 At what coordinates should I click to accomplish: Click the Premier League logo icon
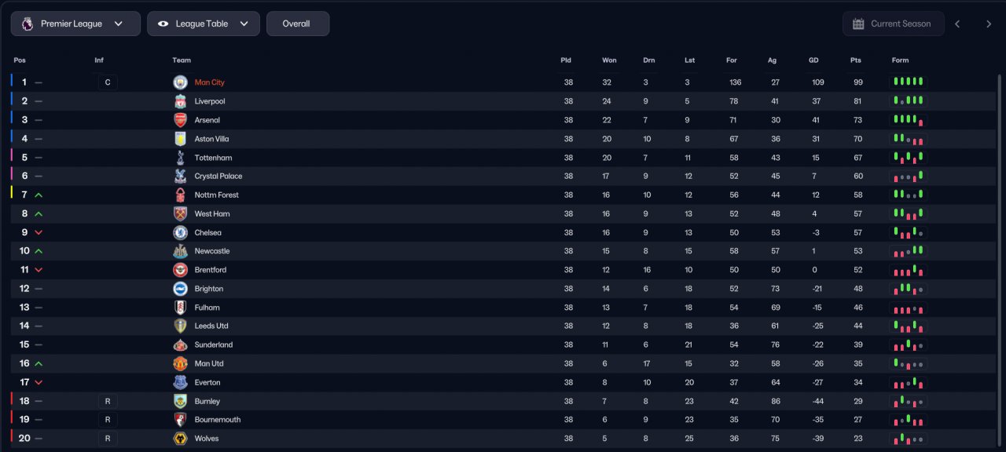28,24
